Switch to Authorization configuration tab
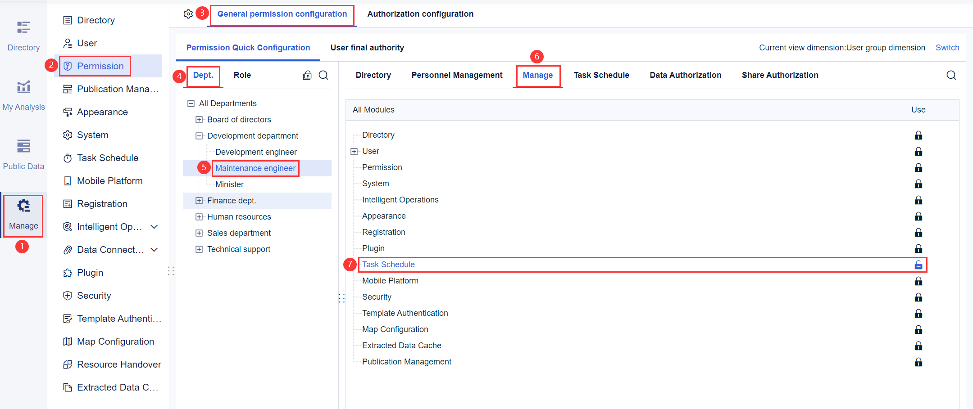This screenshot has width=973, height=409. [420, 14]
